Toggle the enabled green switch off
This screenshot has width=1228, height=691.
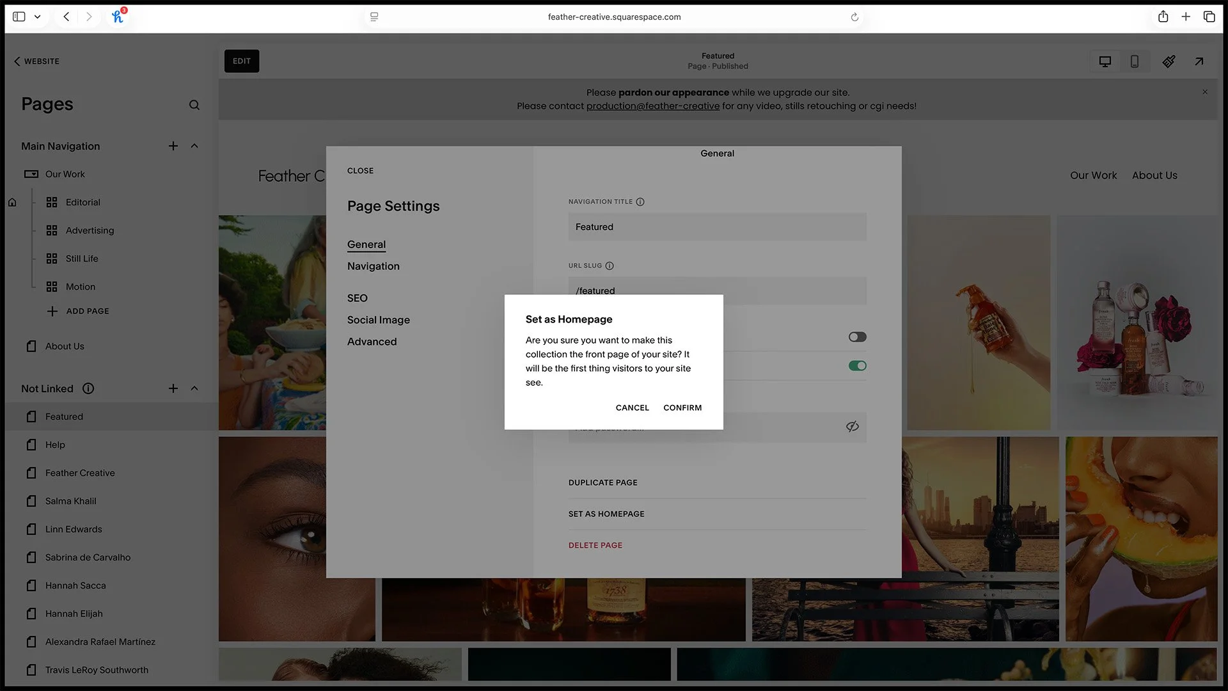(857, 366)
